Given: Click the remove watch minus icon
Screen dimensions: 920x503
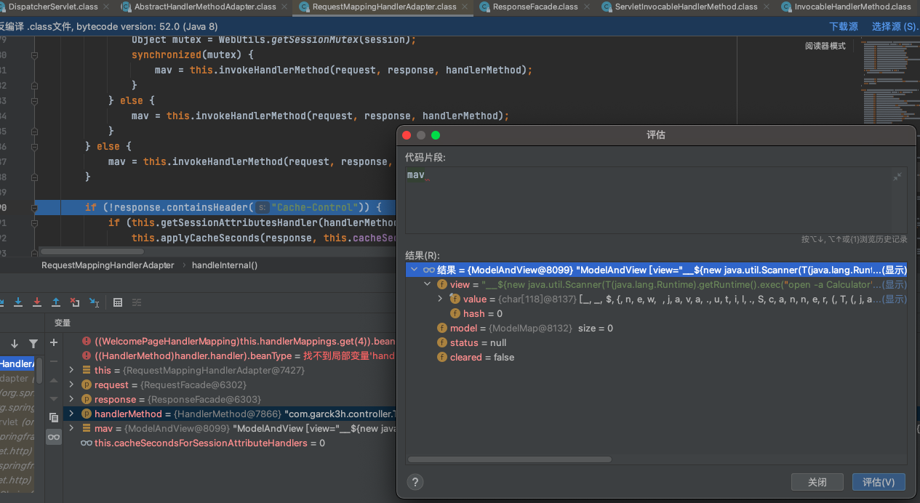Looking at the screenshot, I should click(x=54, y=361).
